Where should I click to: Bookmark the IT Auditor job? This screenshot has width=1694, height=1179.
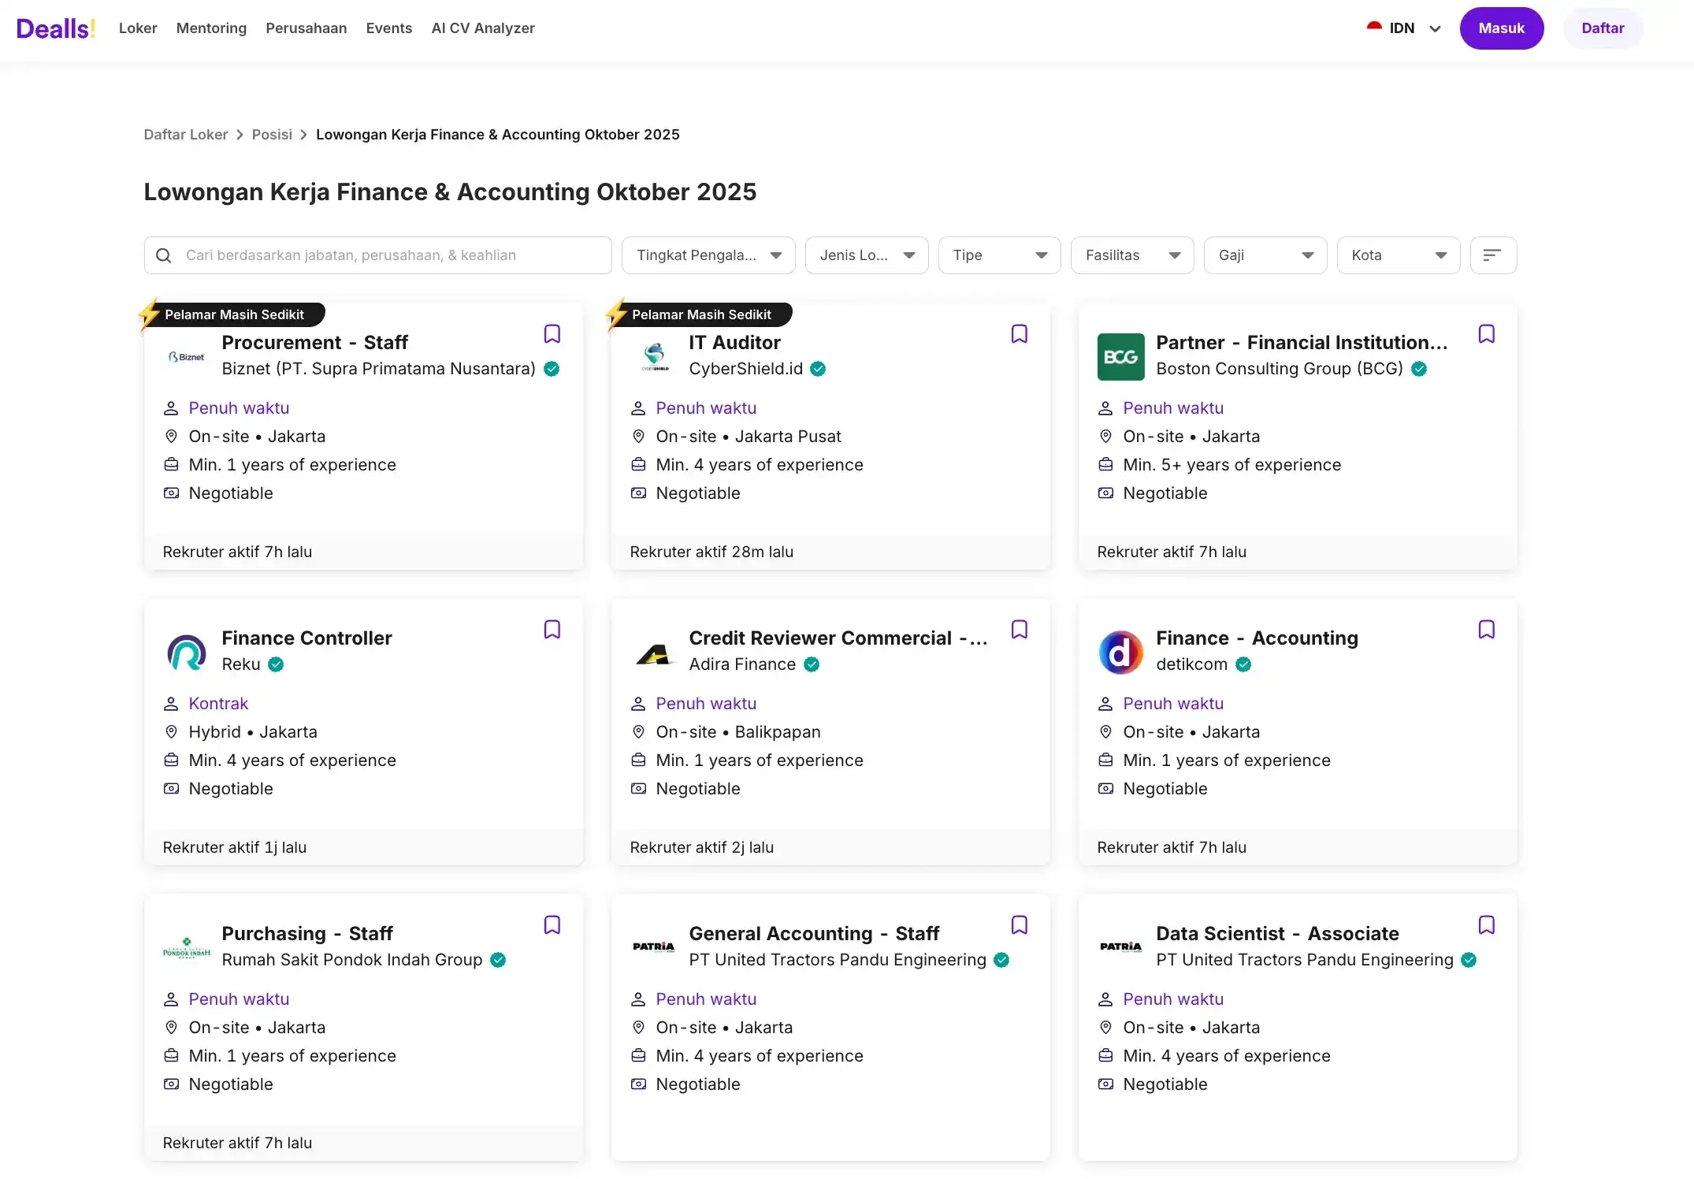point(1019,334)
